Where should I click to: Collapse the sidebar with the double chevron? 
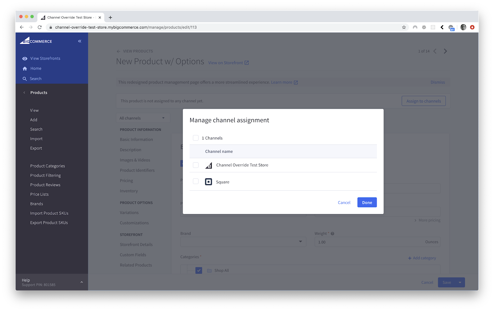click(79, 41)
